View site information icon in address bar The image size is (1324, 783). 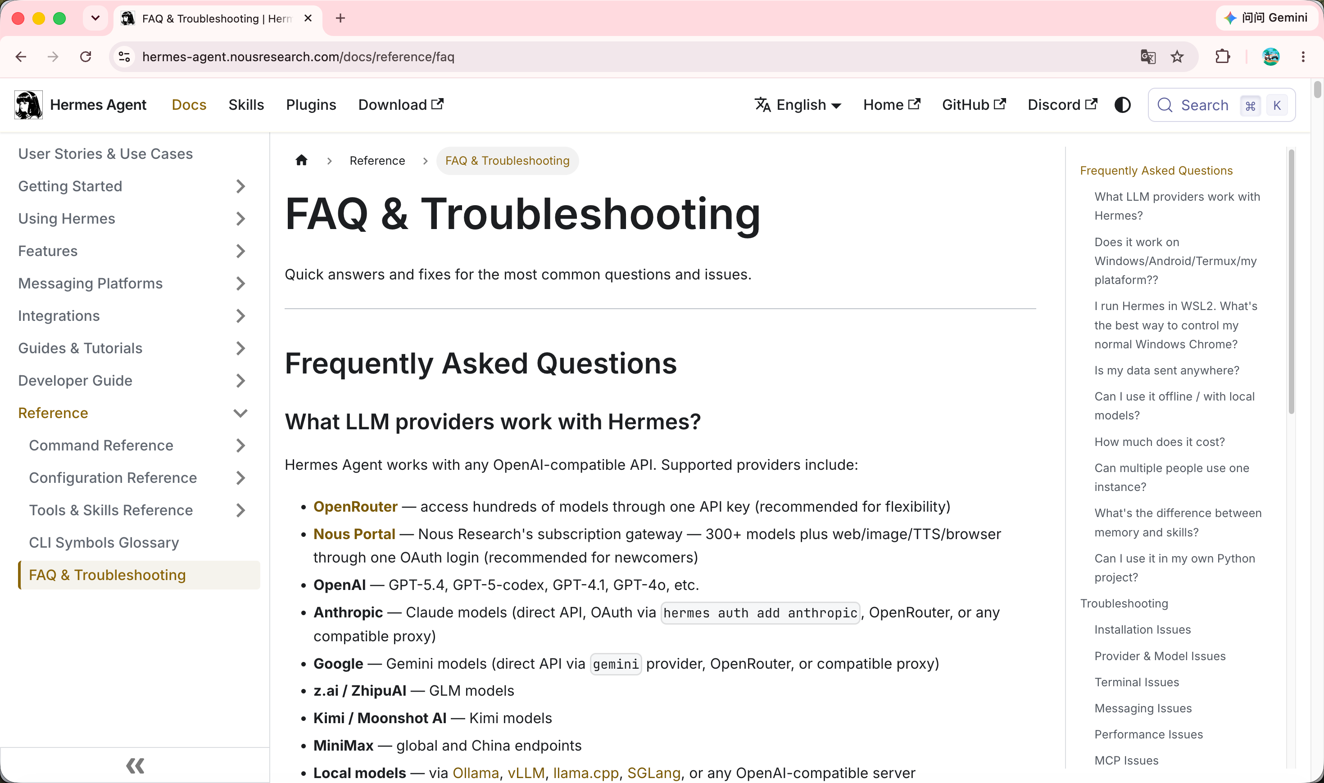125,56
